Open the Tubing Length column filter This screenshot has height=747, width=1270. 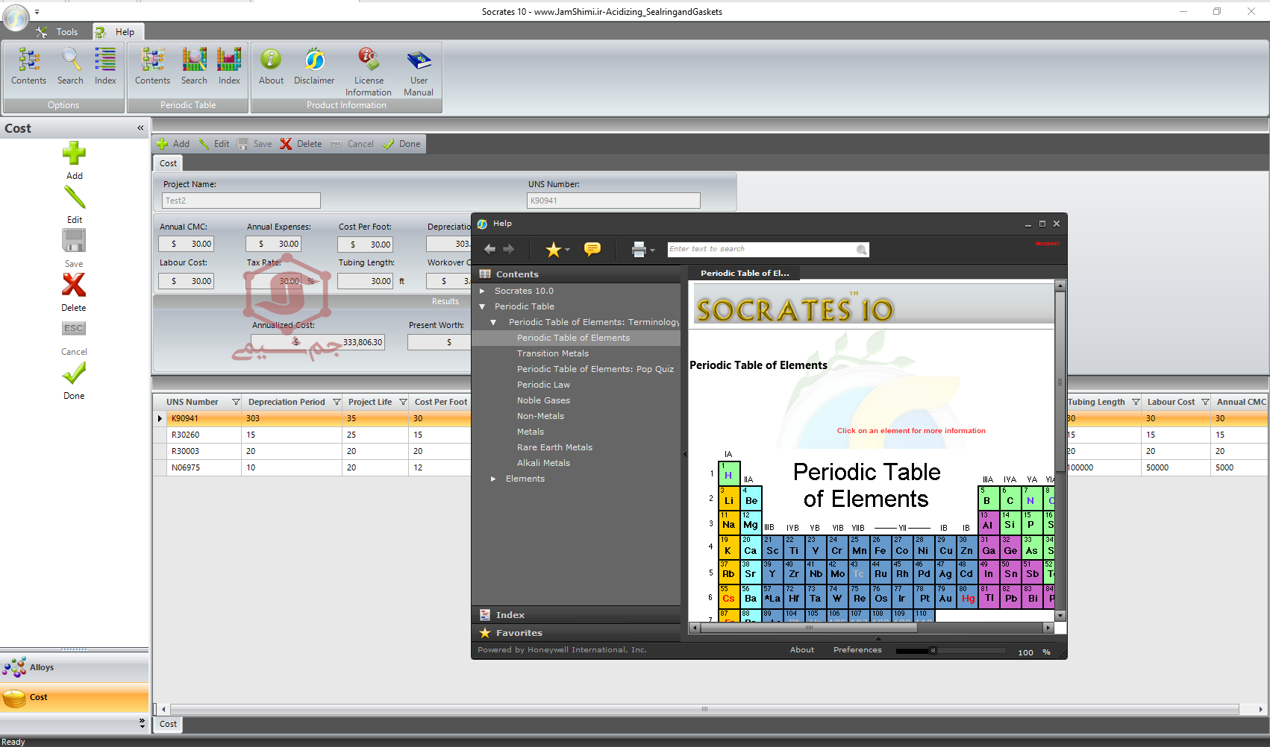1136,402
